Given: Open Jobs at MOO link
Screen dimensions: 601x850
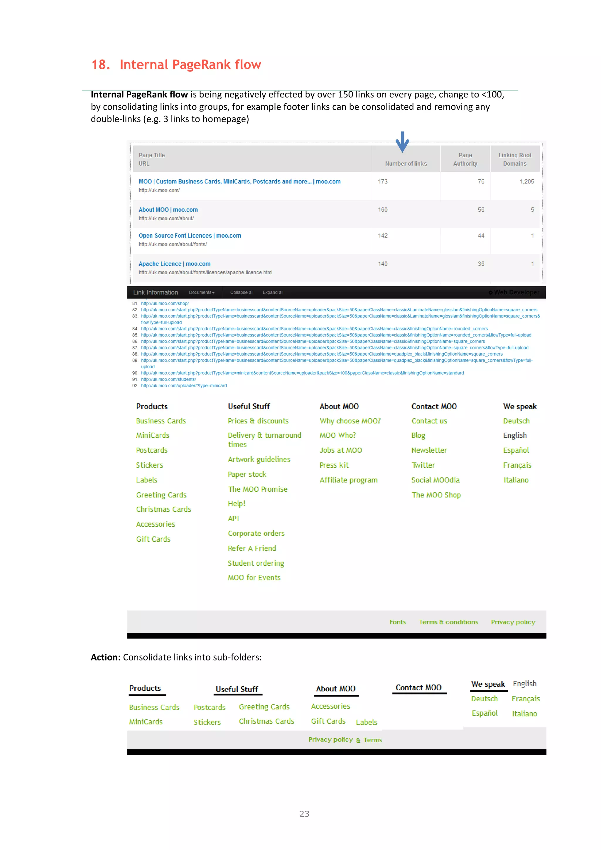Looking at the screenshot, I should [341, 450].
